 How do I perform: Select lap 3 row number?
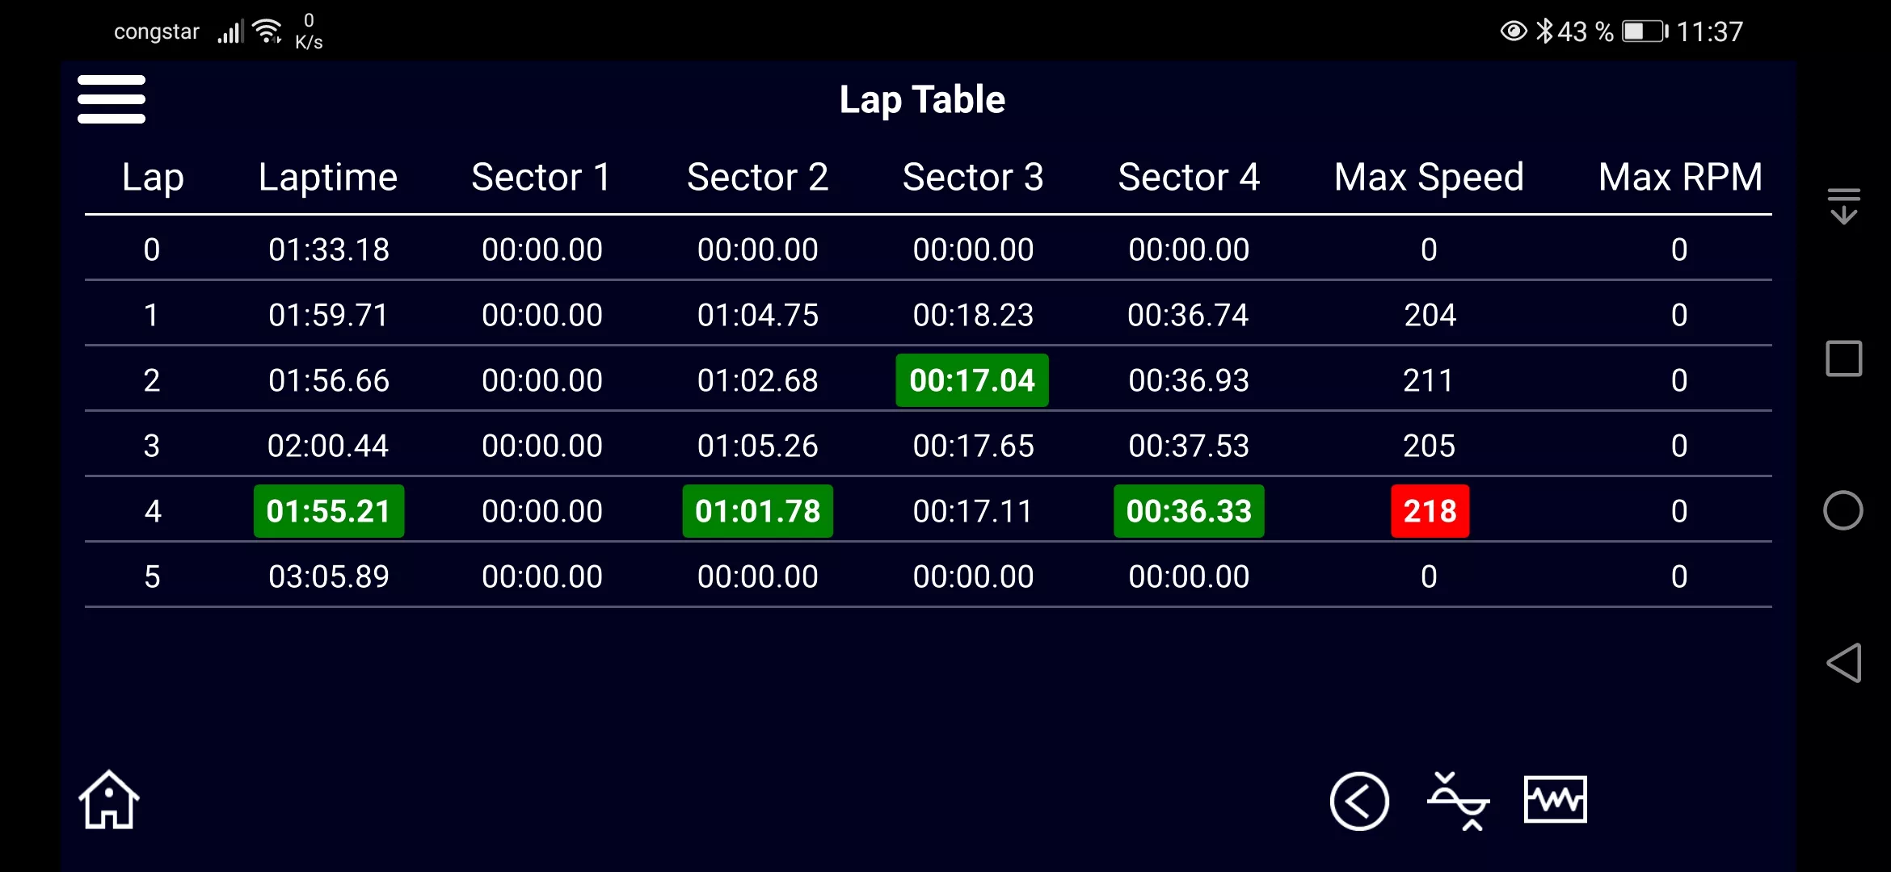click(152, 446)
